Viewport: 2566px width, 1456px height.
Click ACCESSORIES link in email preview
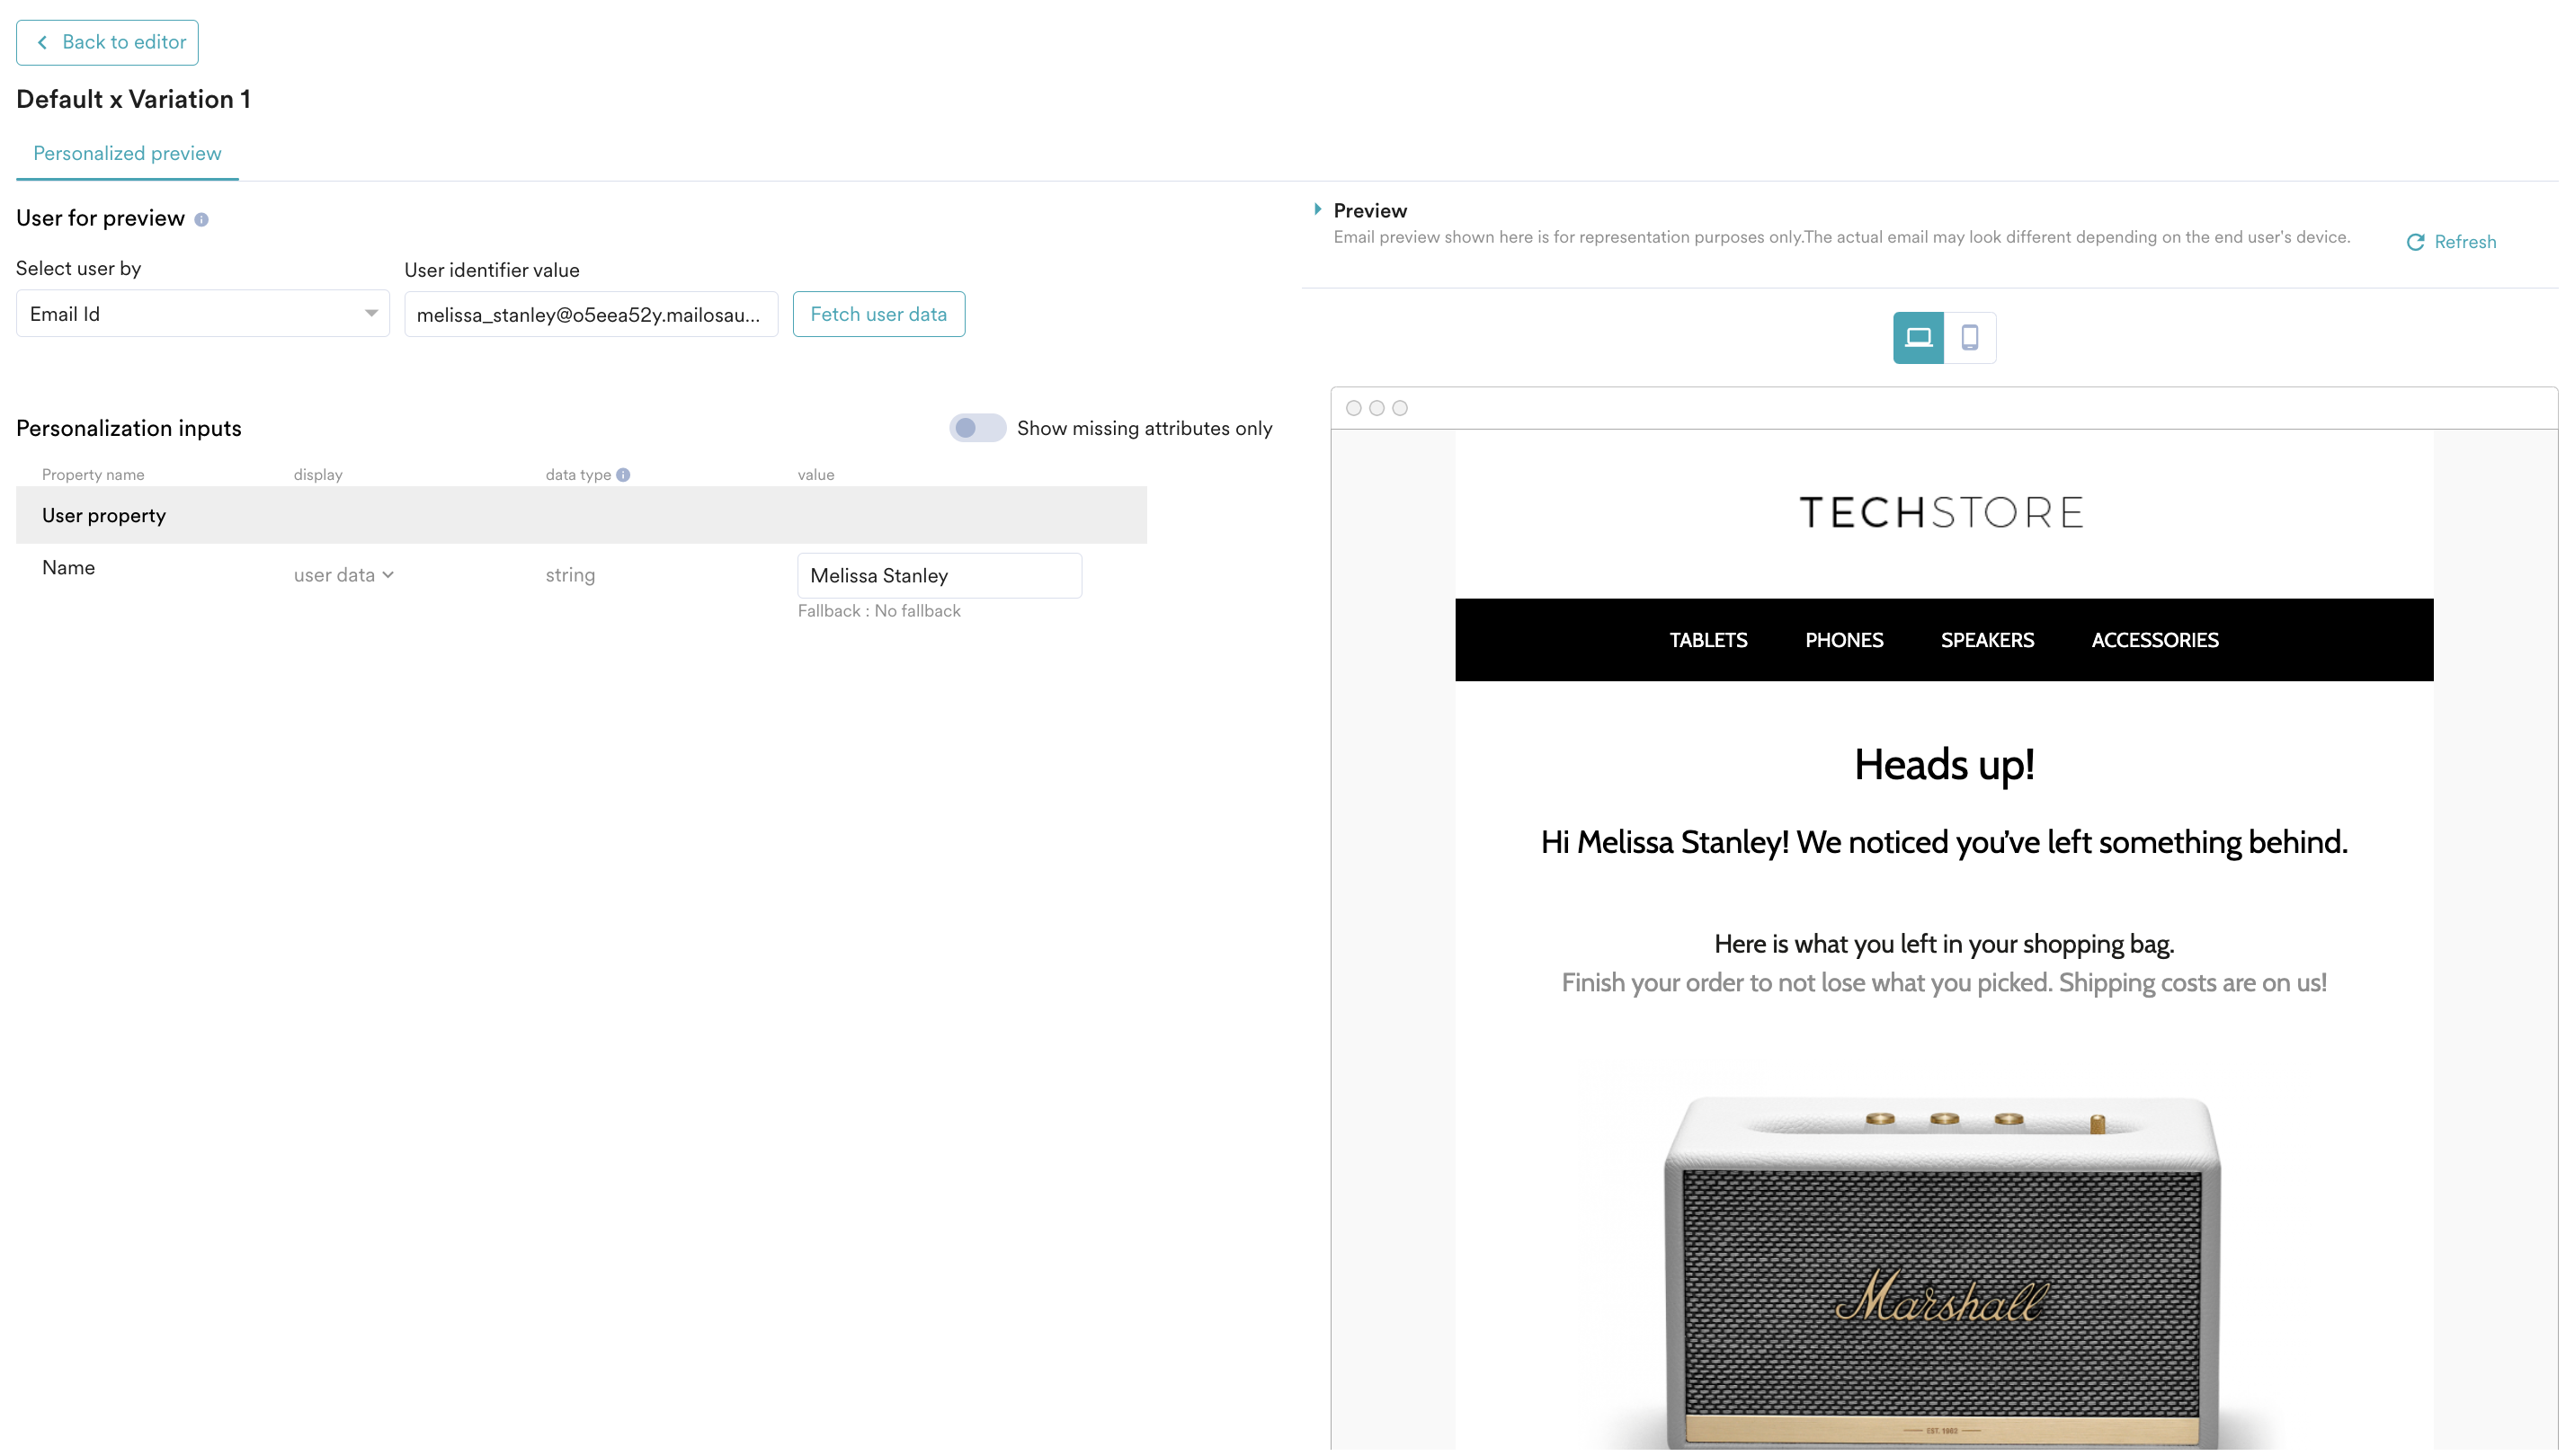pos(2154,640)
